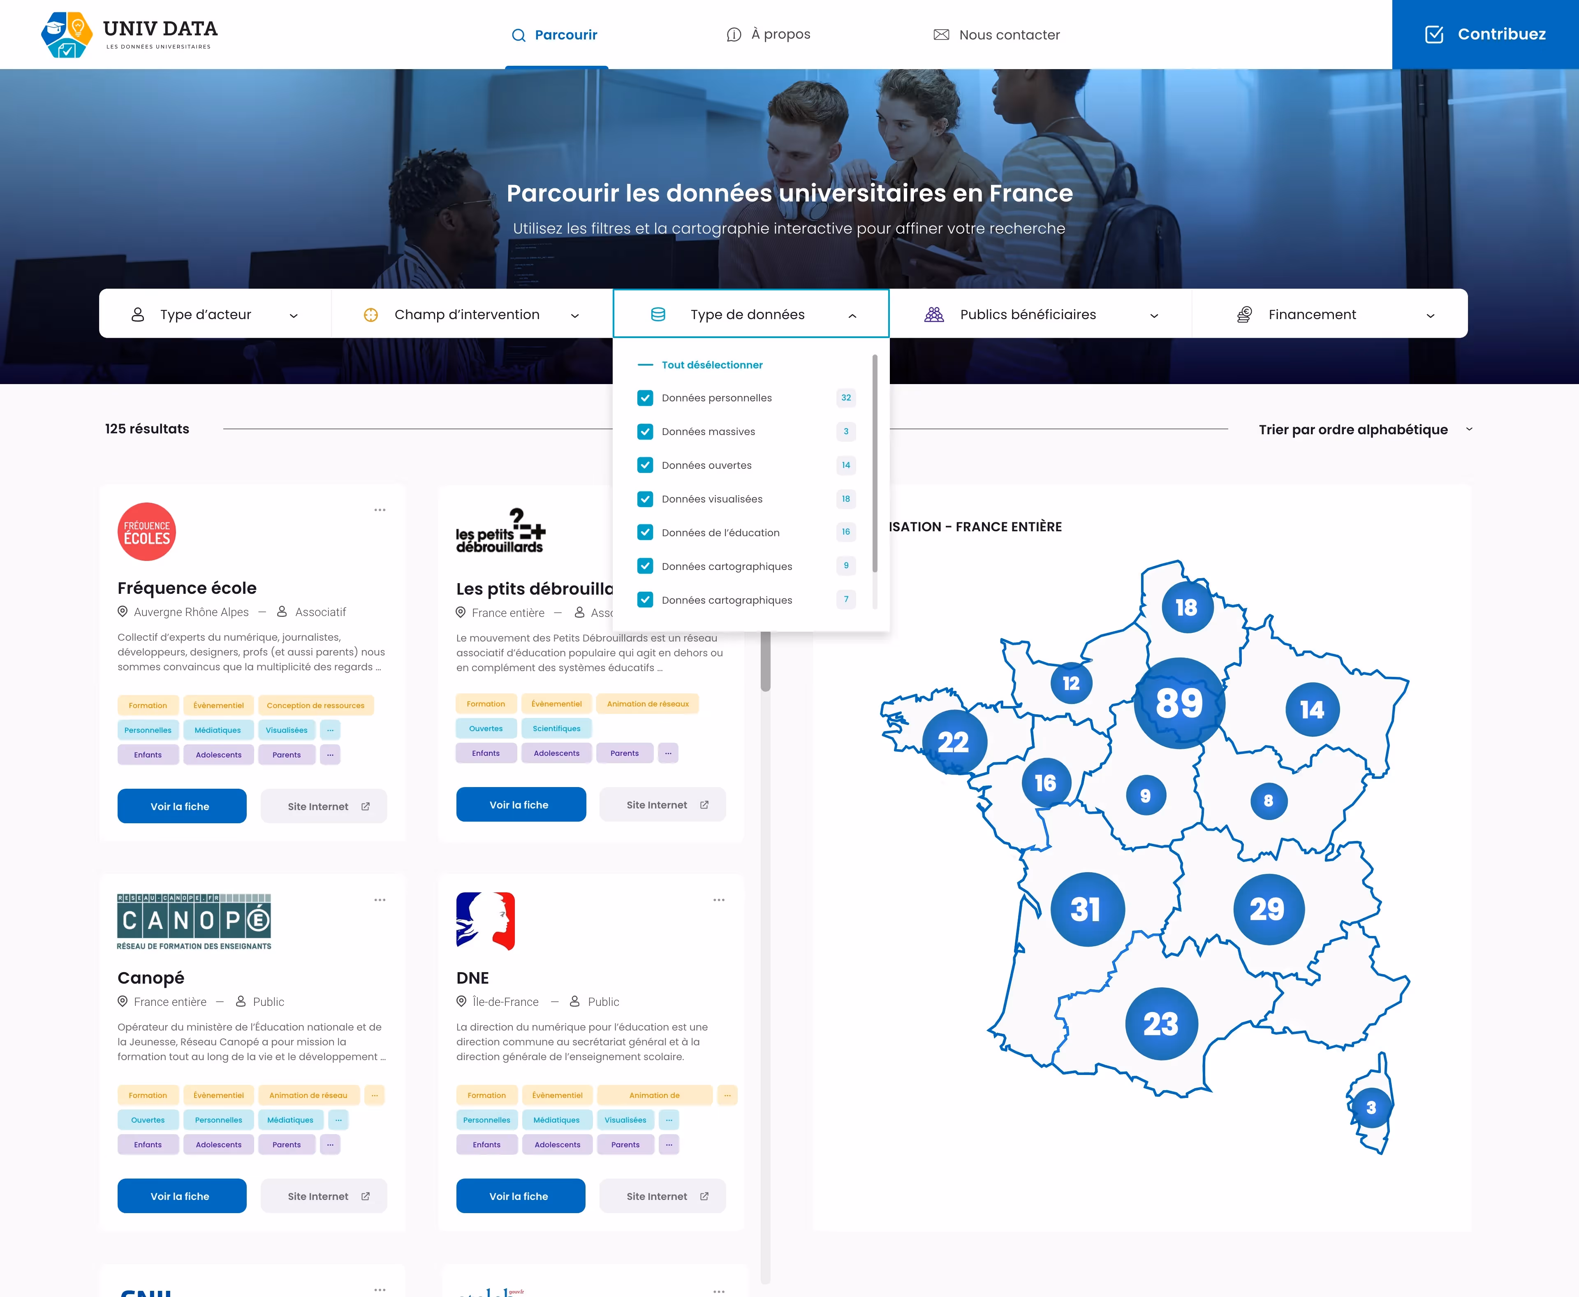Click the Nous contacter envelope icon
Screen dimensions: 1579x1297
(x=941, y=35)
